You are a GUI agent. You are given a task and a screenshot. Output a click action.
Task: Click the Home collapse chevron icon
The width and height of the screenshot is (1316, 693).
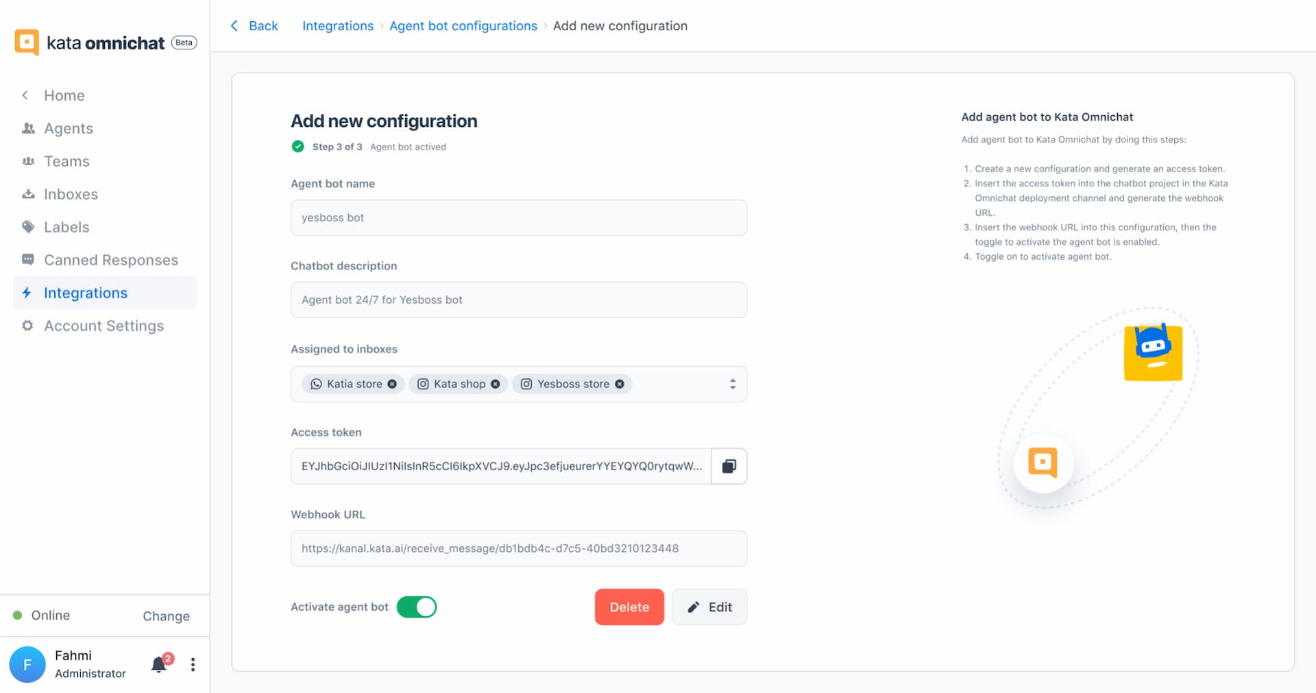[25, 95]
